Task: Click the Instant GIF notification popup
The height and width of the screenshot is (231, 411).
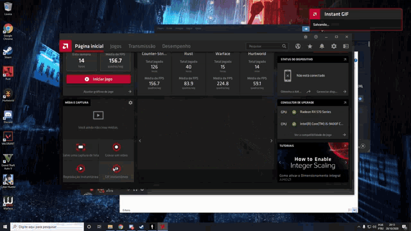Action: tap(356, 19)
